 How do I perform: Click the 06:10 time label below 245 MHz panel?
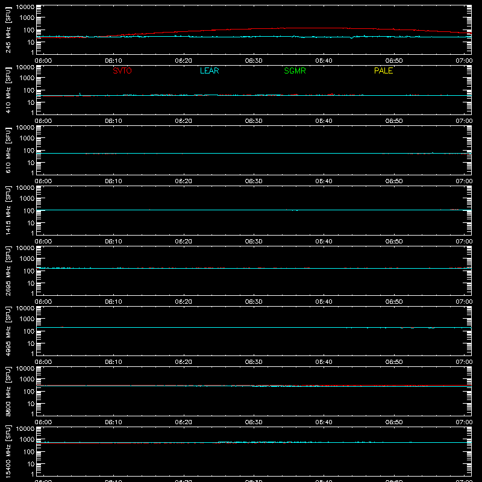(113, 61)
